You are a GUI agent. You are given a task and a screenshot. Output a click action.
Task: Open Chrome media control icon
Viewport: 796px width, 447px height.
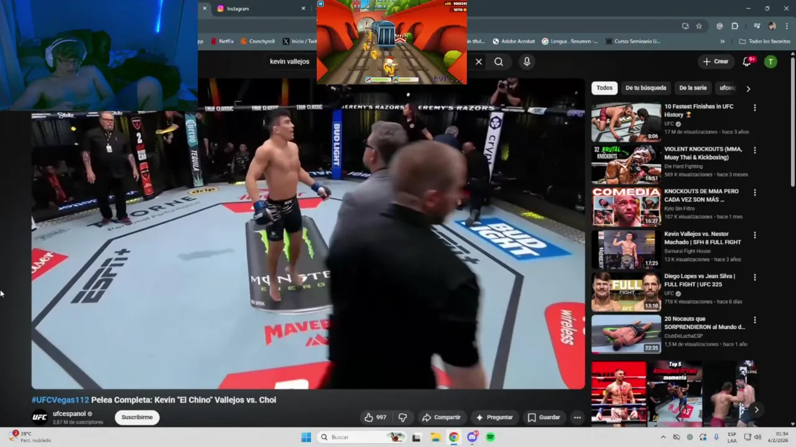757,26
